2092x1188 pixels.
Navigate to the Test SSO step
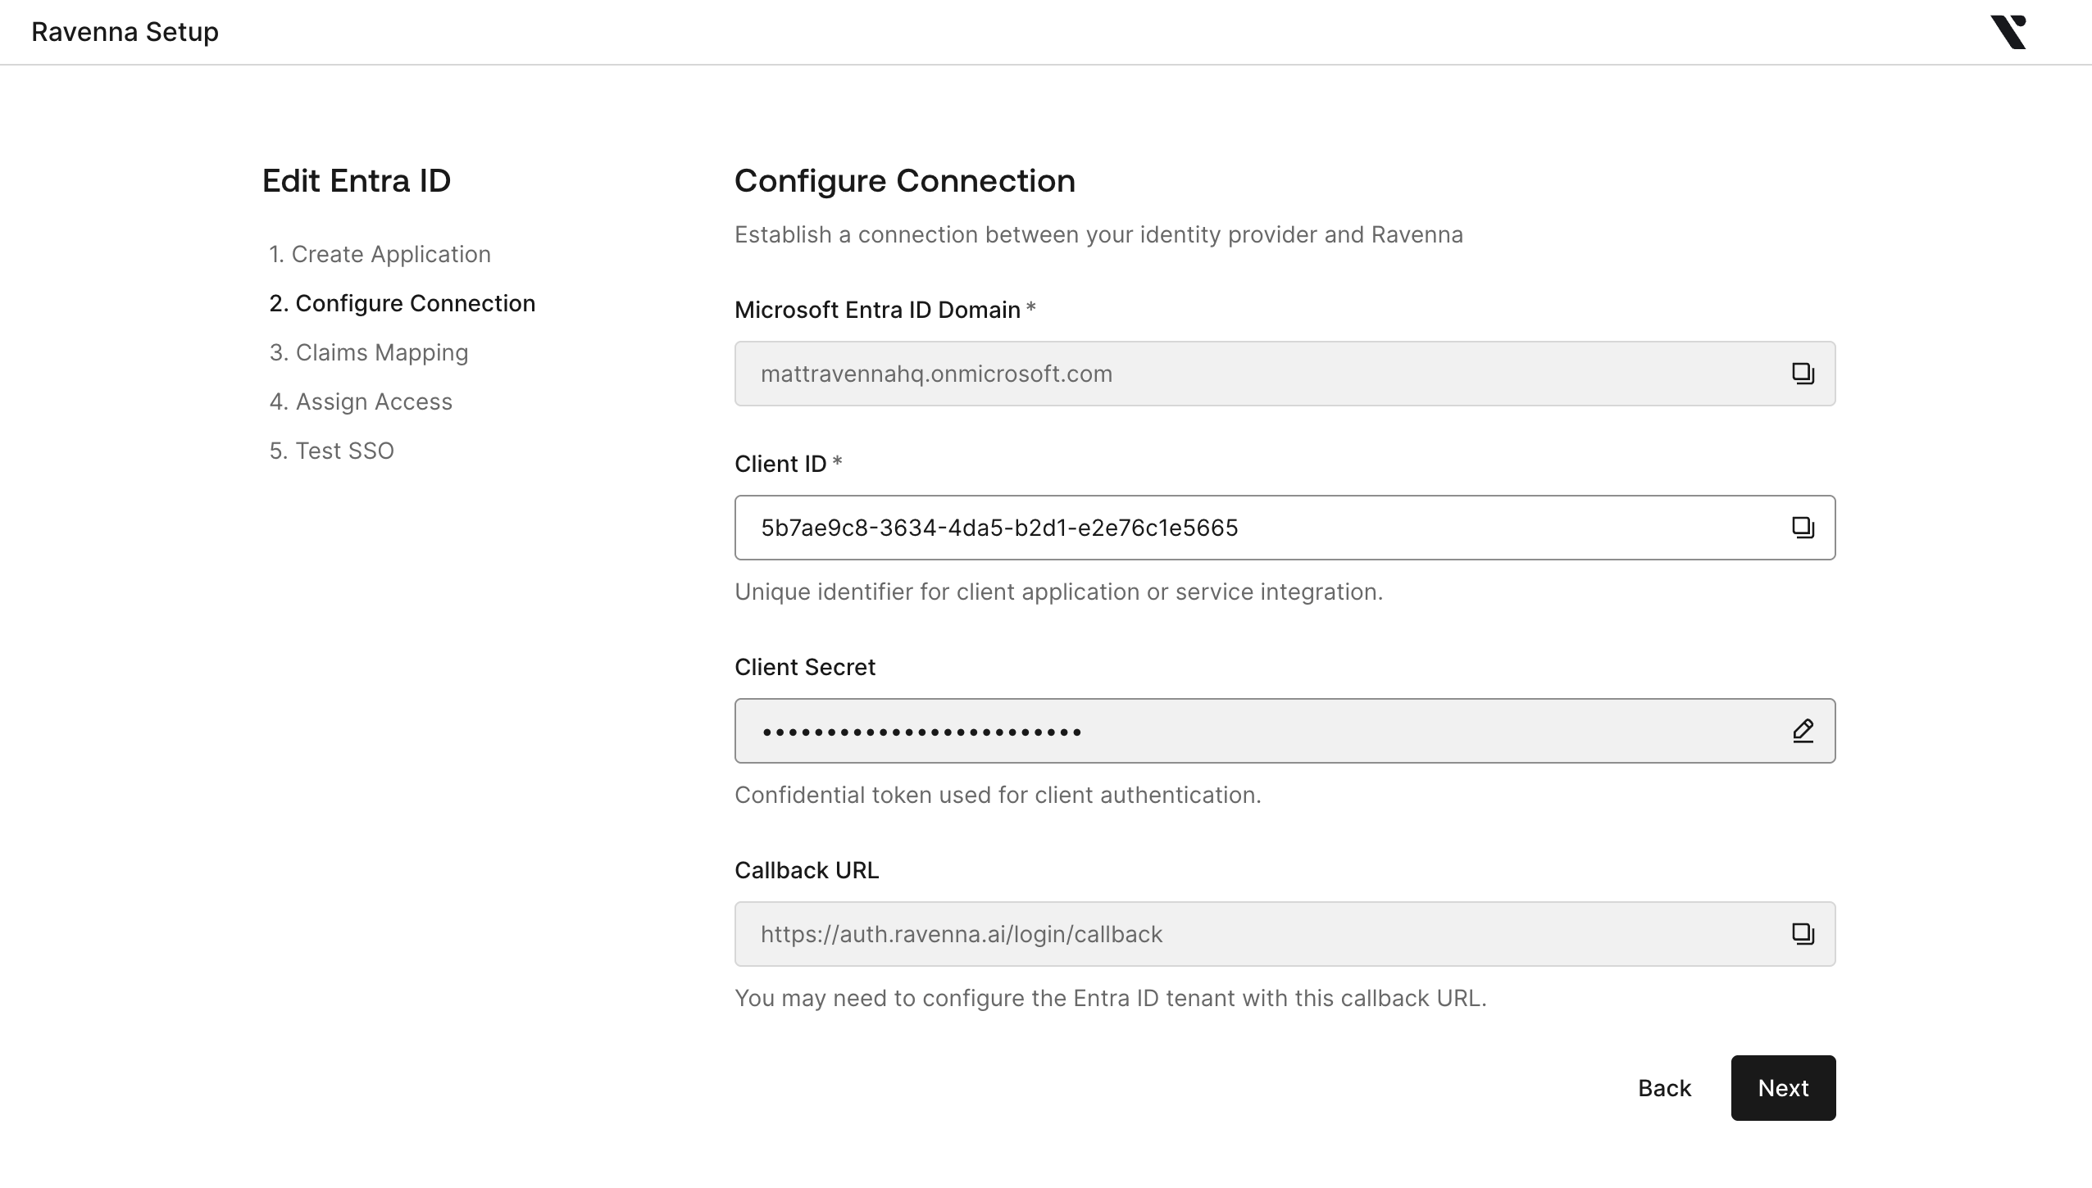pyautogui.click(x=332, y=451)
